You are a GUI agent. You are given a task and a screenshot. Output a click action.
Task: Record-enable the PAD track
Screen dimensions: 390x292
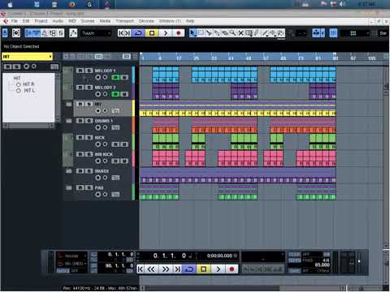(x=98, y=195)
